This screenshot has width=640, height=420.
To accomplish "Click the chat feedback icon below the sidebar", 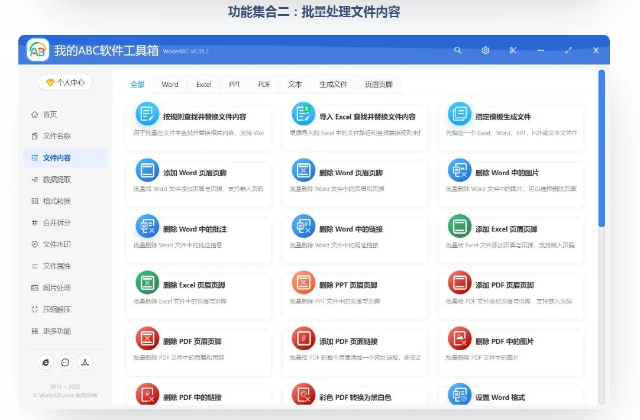I will pos(65,362).
